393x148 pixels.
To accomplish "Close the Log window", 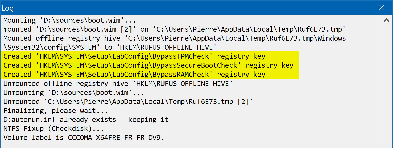I will 382,8.
